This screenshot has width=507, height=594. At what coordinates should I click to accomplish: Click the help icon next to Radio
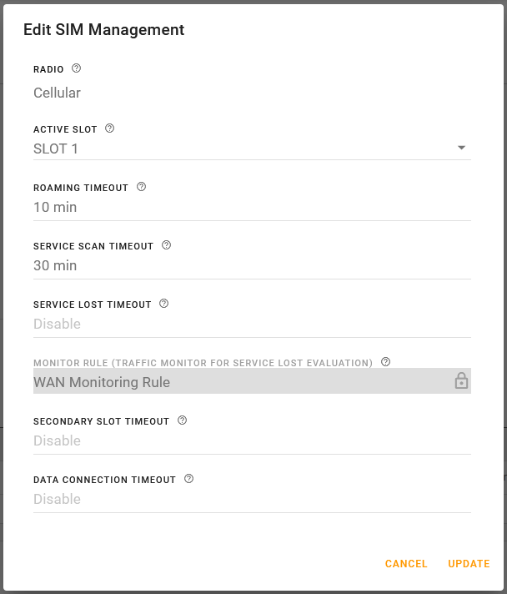77,68
